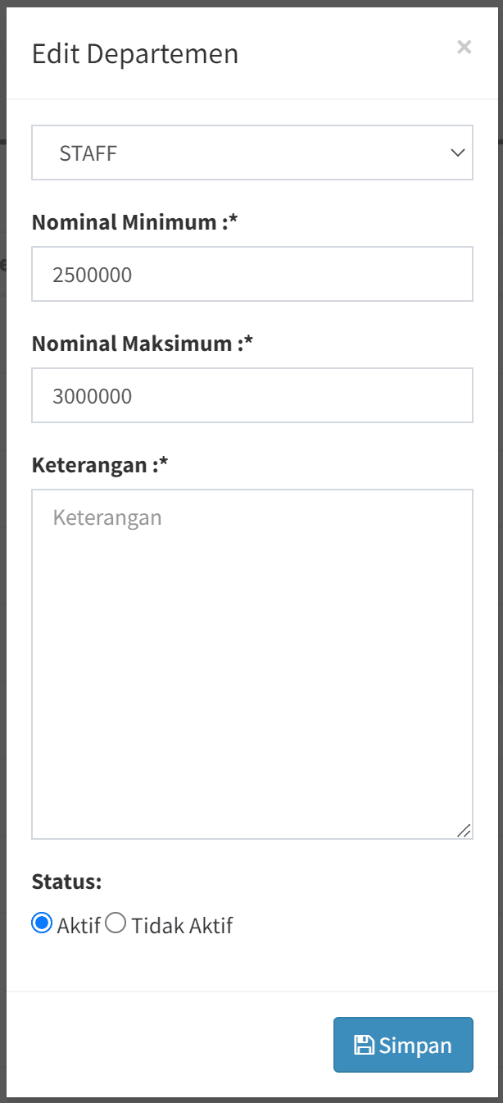Click the Status label
Image resolution: width=503 pixels, height=1103 pixels.
[66, 882]
